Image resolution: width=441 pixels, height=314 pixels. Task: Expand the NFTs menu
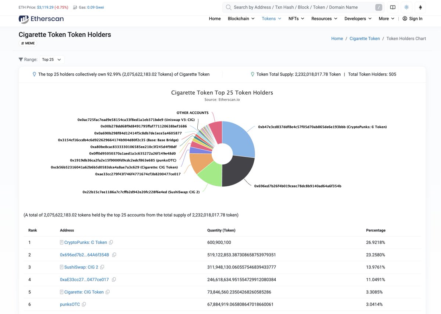[296, 19]
